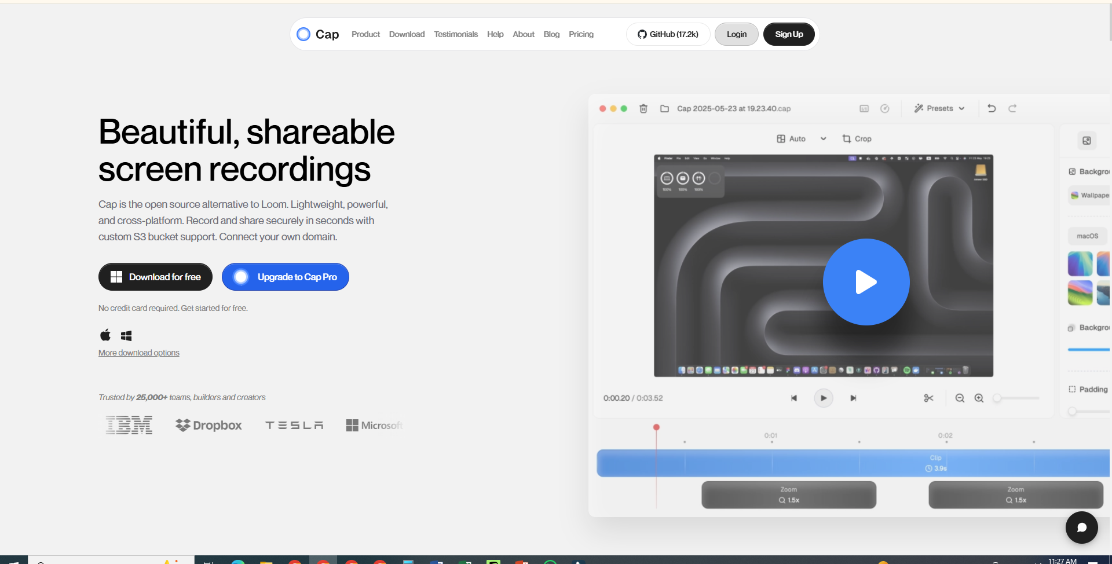Click the file name Cap 2025-05-23 at 19.23.40.cap
Image resolution: width=1112 pixels, height=564 pixels.
point(734,108)
